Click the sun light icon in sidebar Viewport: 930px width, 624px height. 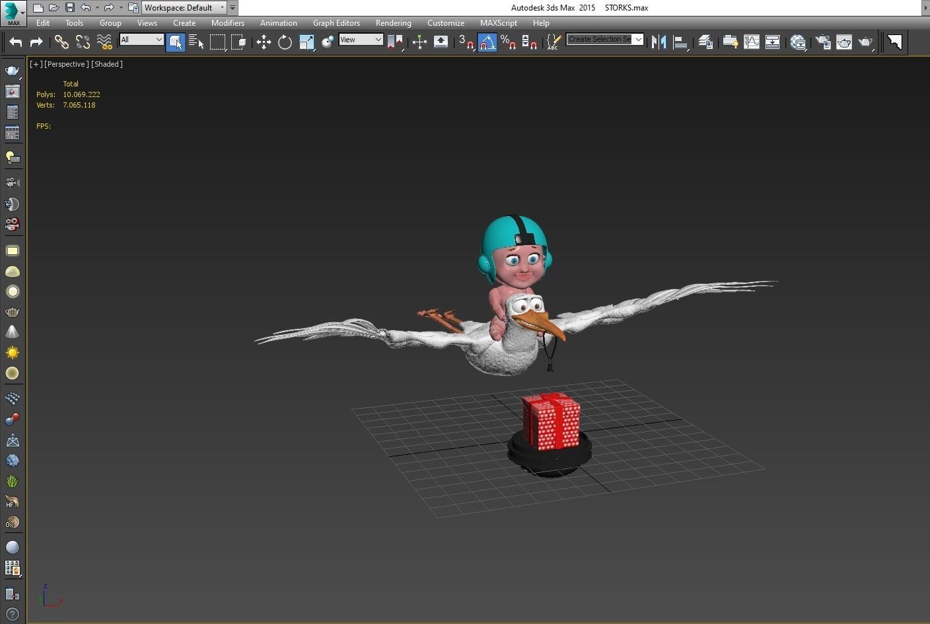[x=13, y=353]
